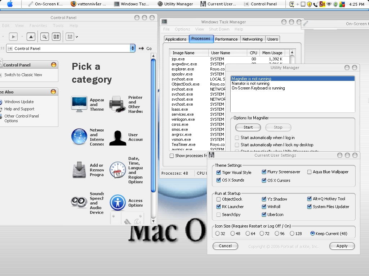
Task: Collapse the Control Panel sidebar section
Action: tap(54, 65)
